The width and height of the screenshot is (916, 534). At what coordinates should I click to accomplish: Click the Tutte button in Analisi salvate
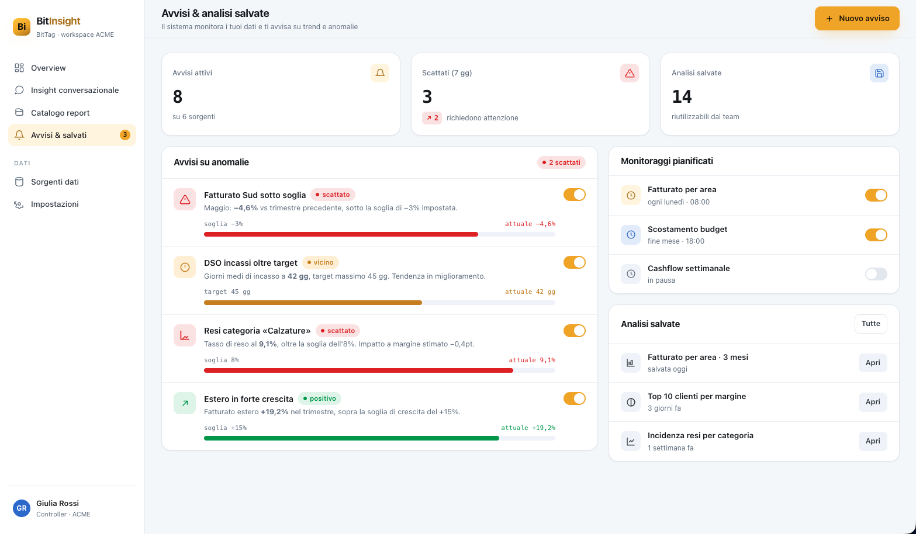click(x=871, y=324)
